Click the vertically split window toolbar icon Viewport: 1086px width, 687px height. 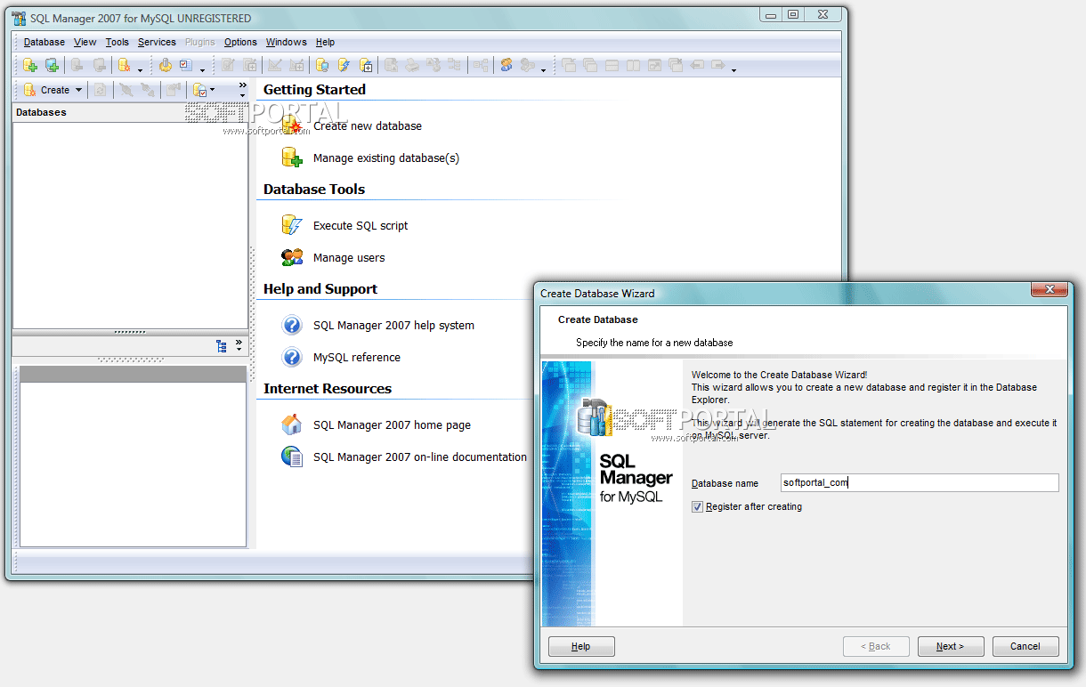[633, 65]
